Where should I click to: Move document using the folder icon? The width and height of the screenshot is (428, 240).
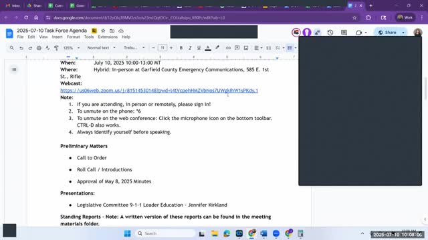(x=112, y=31)
